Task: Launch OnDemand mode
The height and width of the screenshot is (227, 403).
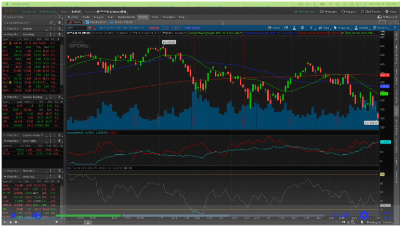Action: click(x=387, y=17)
